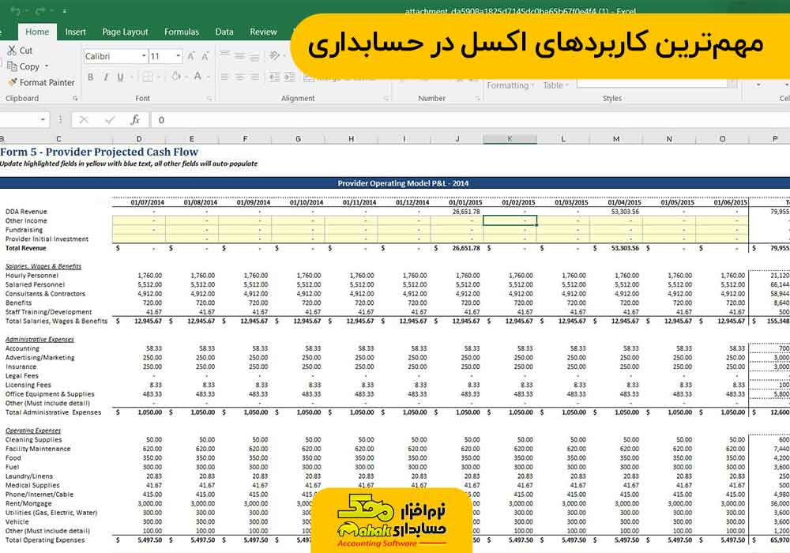Bottom-align the cell contents

tap(255, 56)
